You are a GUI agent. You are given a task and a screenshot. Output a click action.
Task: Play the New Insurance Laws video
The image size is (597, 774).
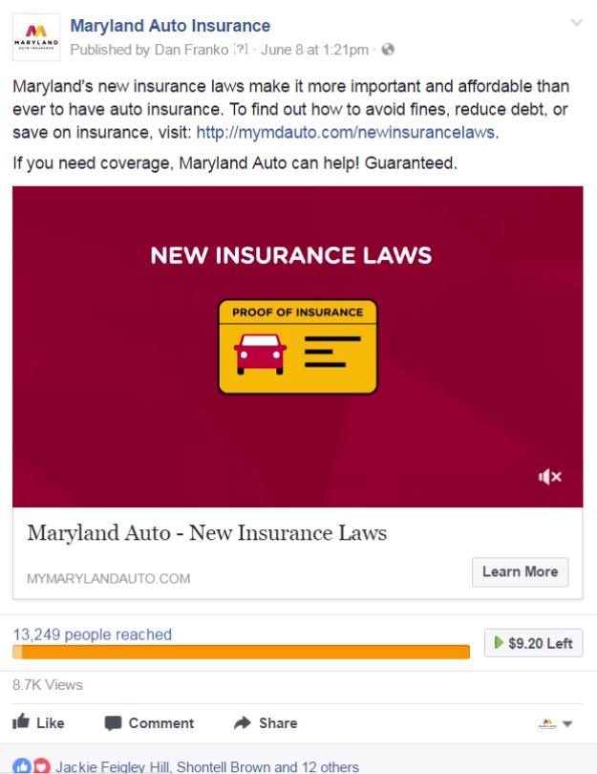(x=297, y=347)
